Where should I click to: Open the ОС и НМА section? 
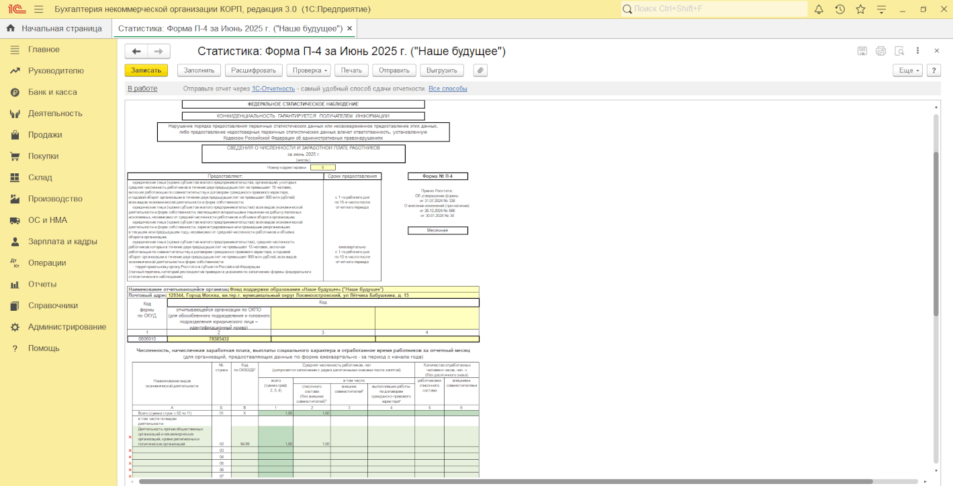click(x=48, y=220)
